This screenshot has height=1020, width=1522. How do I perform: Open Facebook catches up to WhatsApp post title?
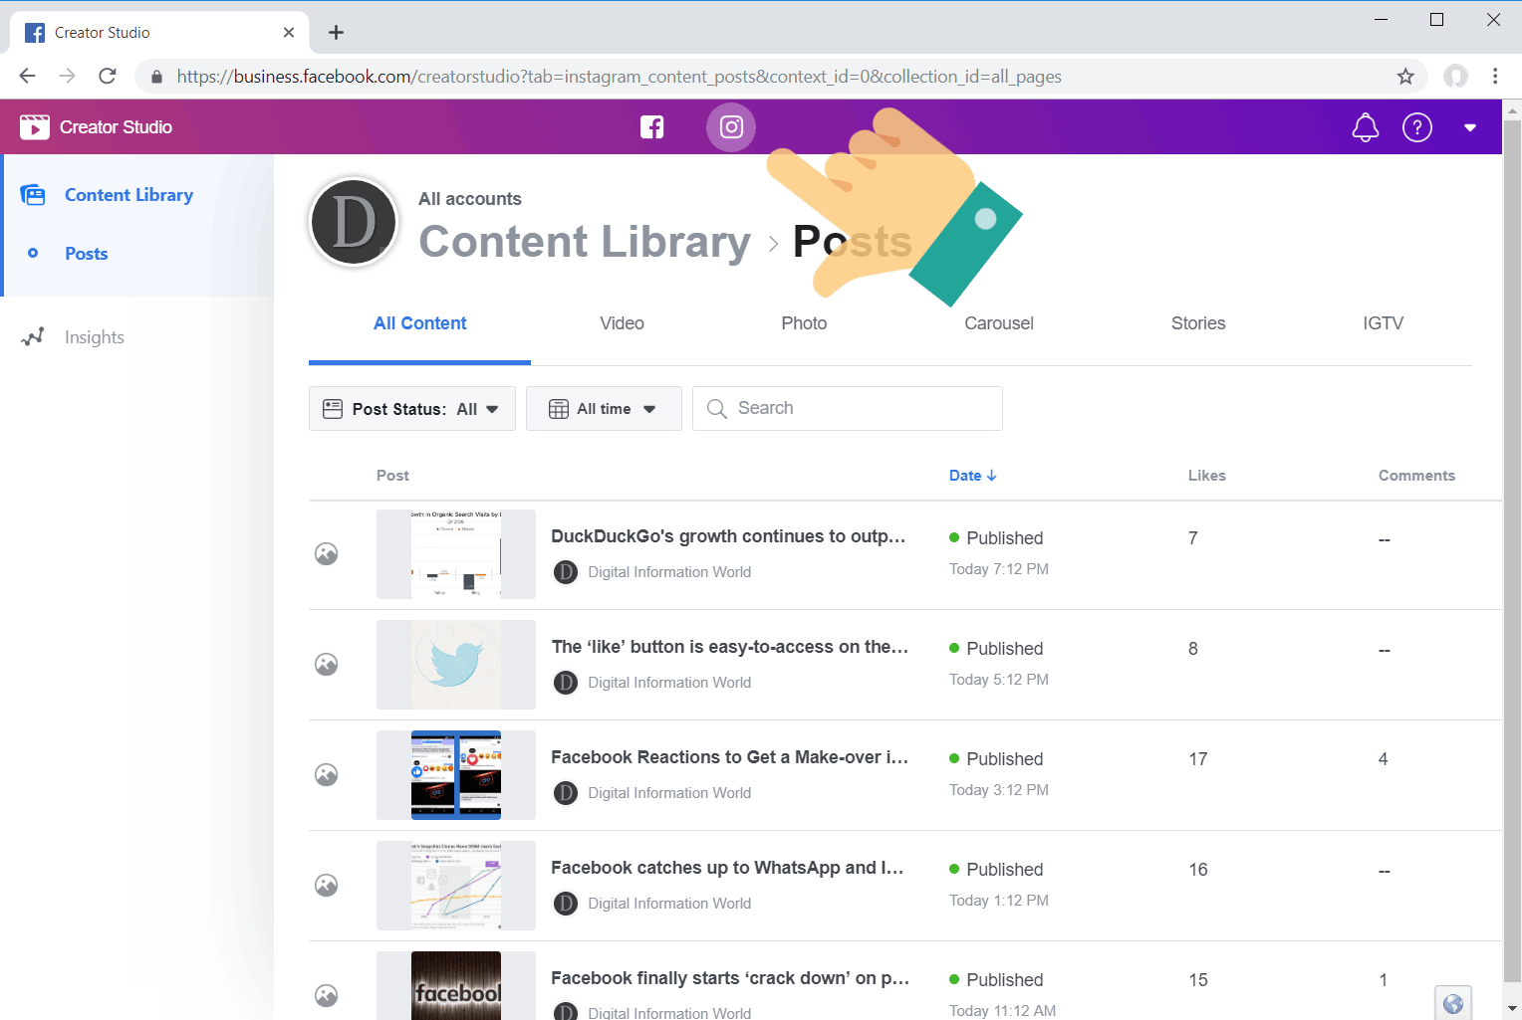tap(727, 868)
